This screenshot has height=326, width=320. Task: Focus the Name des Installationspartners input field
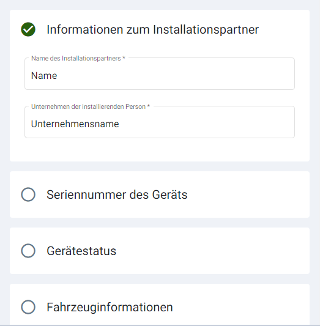point(160,74)
